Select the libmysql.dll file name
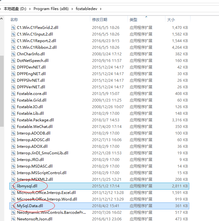219x221 pixels. (27, 186)
